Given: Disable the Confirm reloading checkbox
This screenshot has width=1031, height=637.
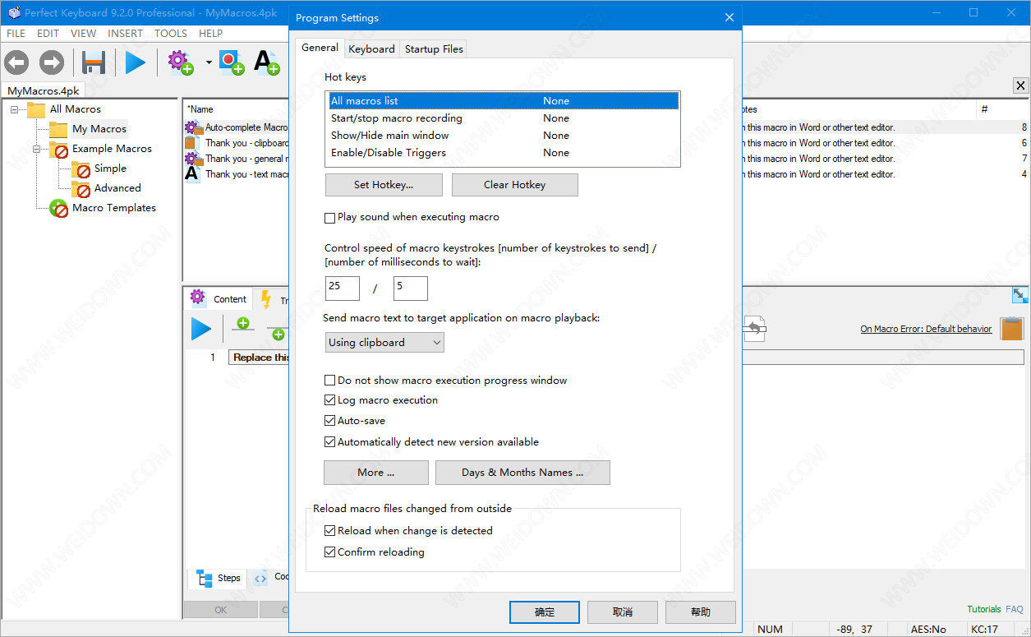Looking at the screenshot, I should point(330,552).
